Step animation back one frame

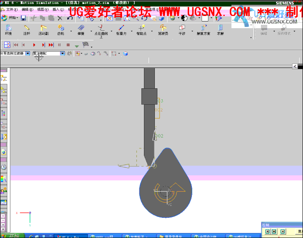24,45
